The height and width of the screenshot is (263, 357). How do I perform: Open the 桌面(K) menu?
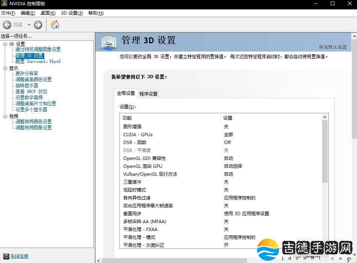[x=48, y=13]
